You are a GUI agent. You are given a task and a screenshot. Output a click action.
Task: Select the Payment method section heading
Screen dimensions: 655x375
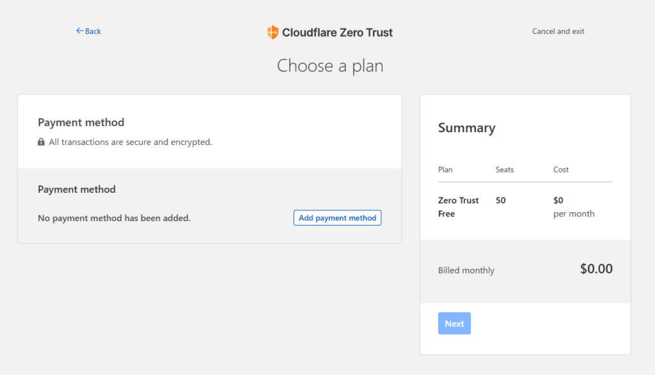click(81, 122)
